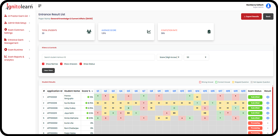Image resolution: width=278 pixels, height=136 pixels.
Task: Click the Average Score chart icon
Action: coord(149,32)
